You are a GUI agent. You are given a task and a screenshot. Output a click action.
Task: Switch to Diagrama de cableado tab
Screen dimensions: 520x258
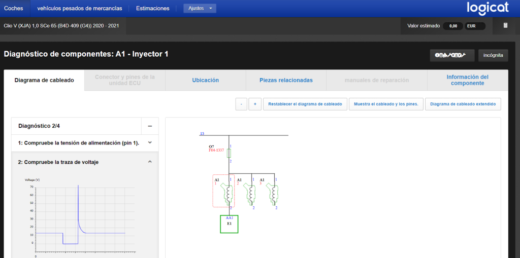(44, 80)
